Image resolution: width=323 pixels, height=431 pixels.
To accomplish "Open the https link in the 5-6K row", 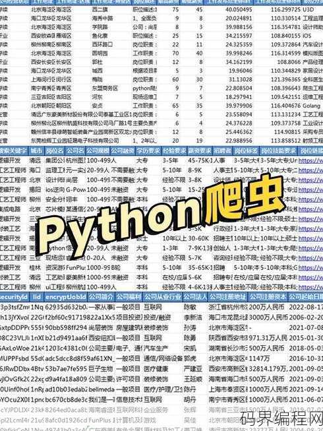I will click(310, 278).
